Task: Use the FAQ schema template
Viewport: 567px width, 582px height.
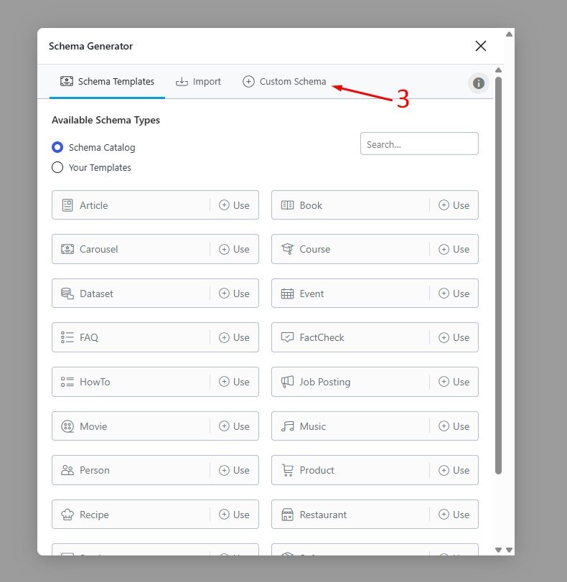Action: coord(234,337)
